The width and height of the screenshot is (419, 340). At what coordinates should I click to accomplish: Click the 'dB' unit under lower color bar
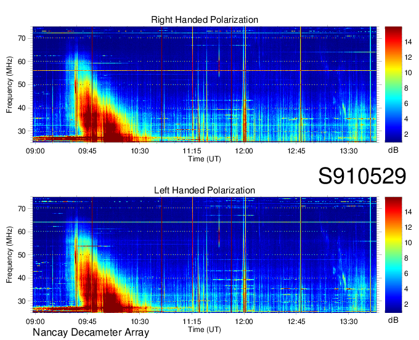pos(393,320)
